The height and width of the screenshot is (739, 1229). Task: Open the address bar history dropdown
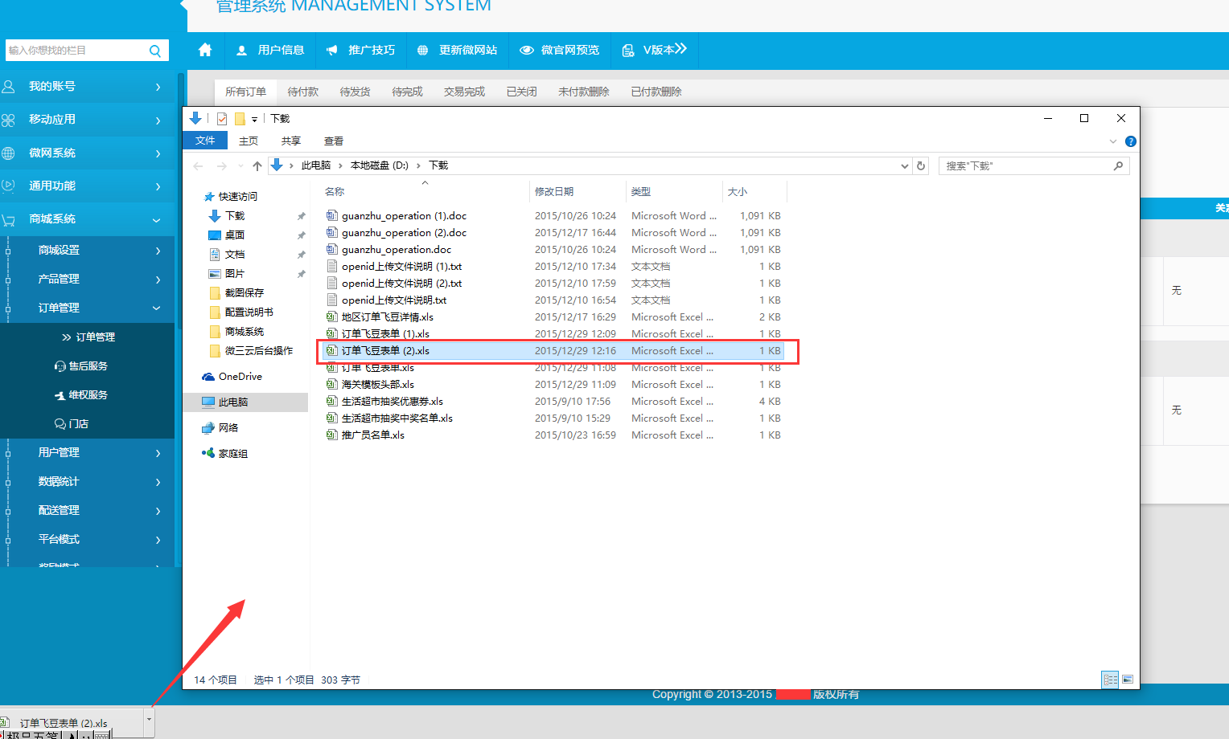tap(905, 165)
